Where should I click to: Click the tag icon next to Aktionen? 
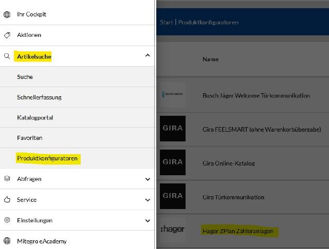click(x=7, y=35)
